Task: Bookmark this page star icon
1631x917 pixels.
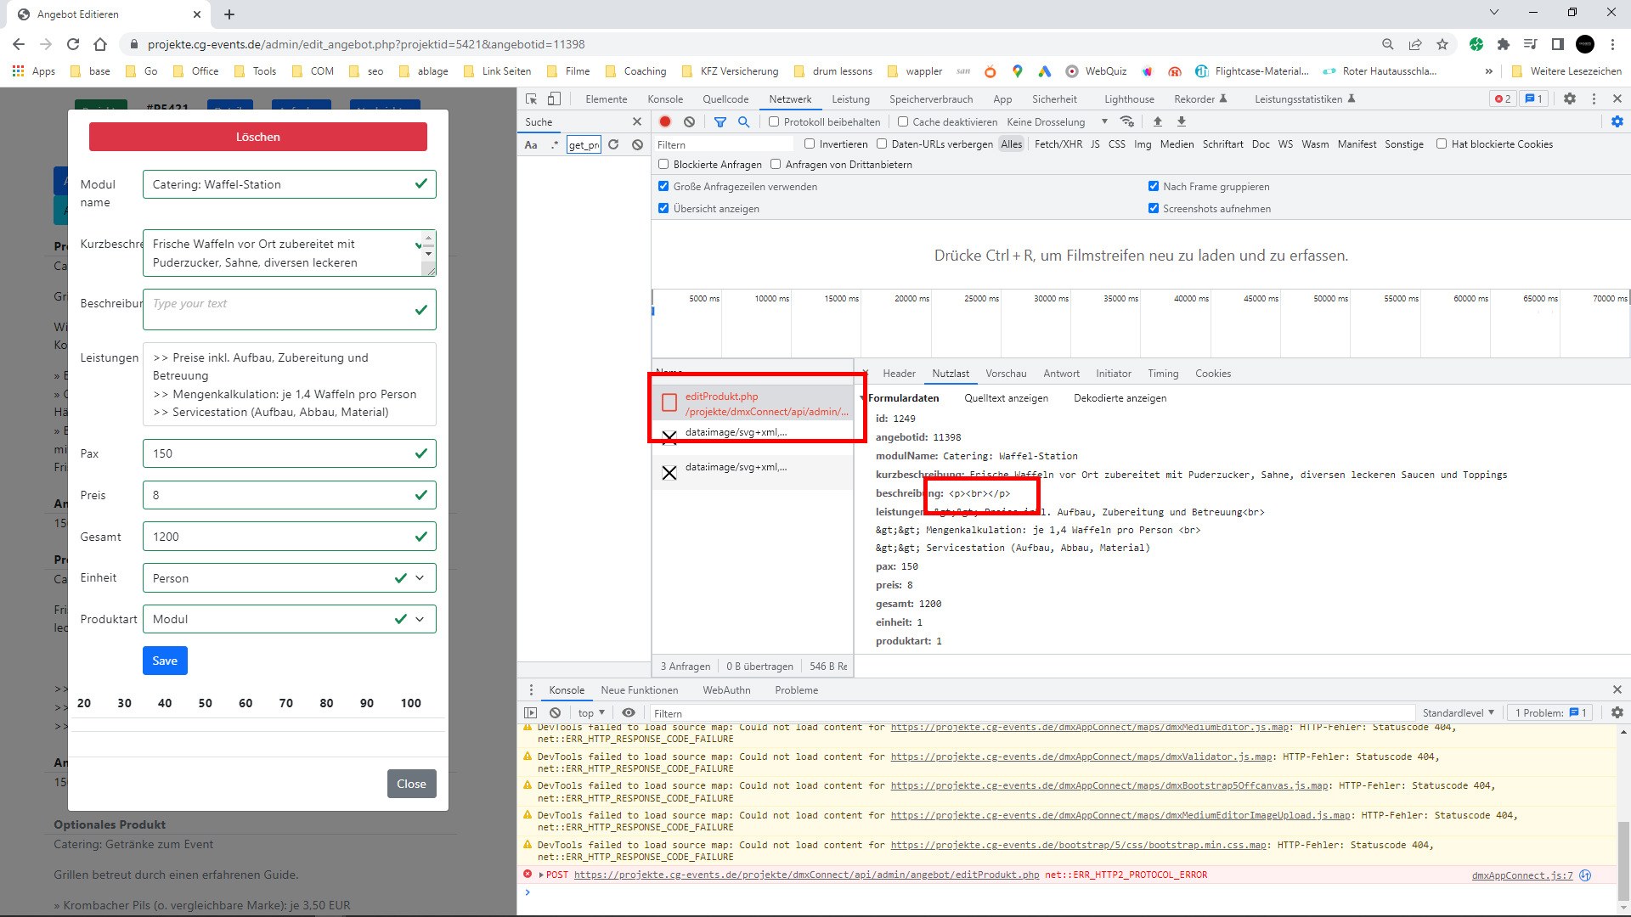Action: point(1442,44)
